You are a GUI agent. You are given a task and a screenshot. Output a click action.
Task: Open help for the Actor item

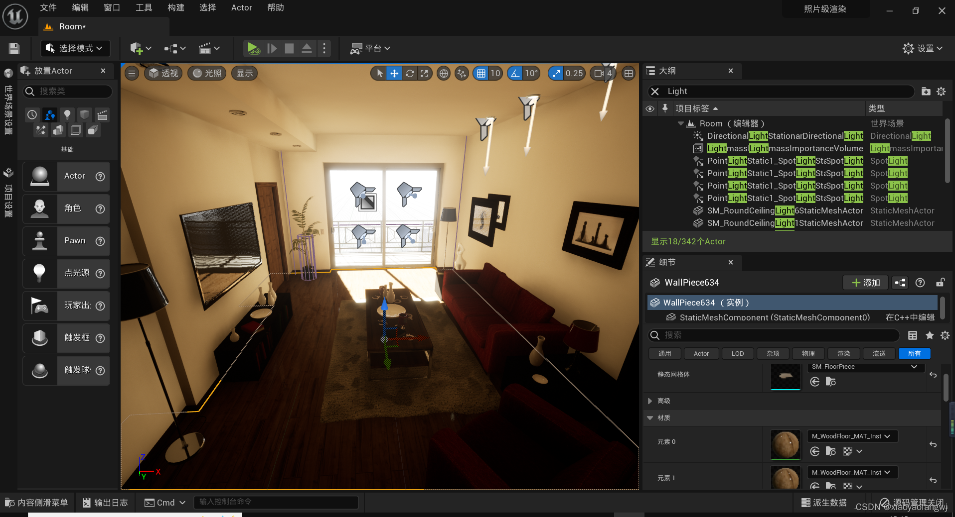click(x=100, y=176)
